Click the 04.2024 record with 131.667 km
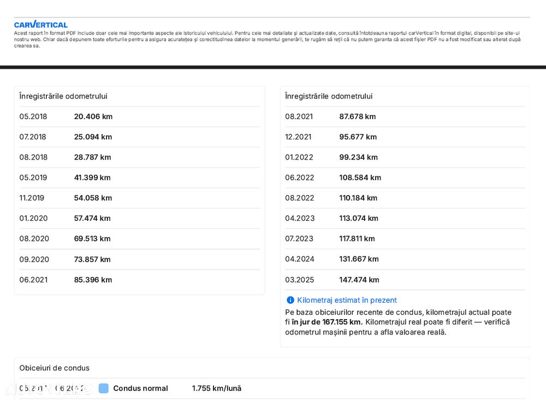 (405, 259)
